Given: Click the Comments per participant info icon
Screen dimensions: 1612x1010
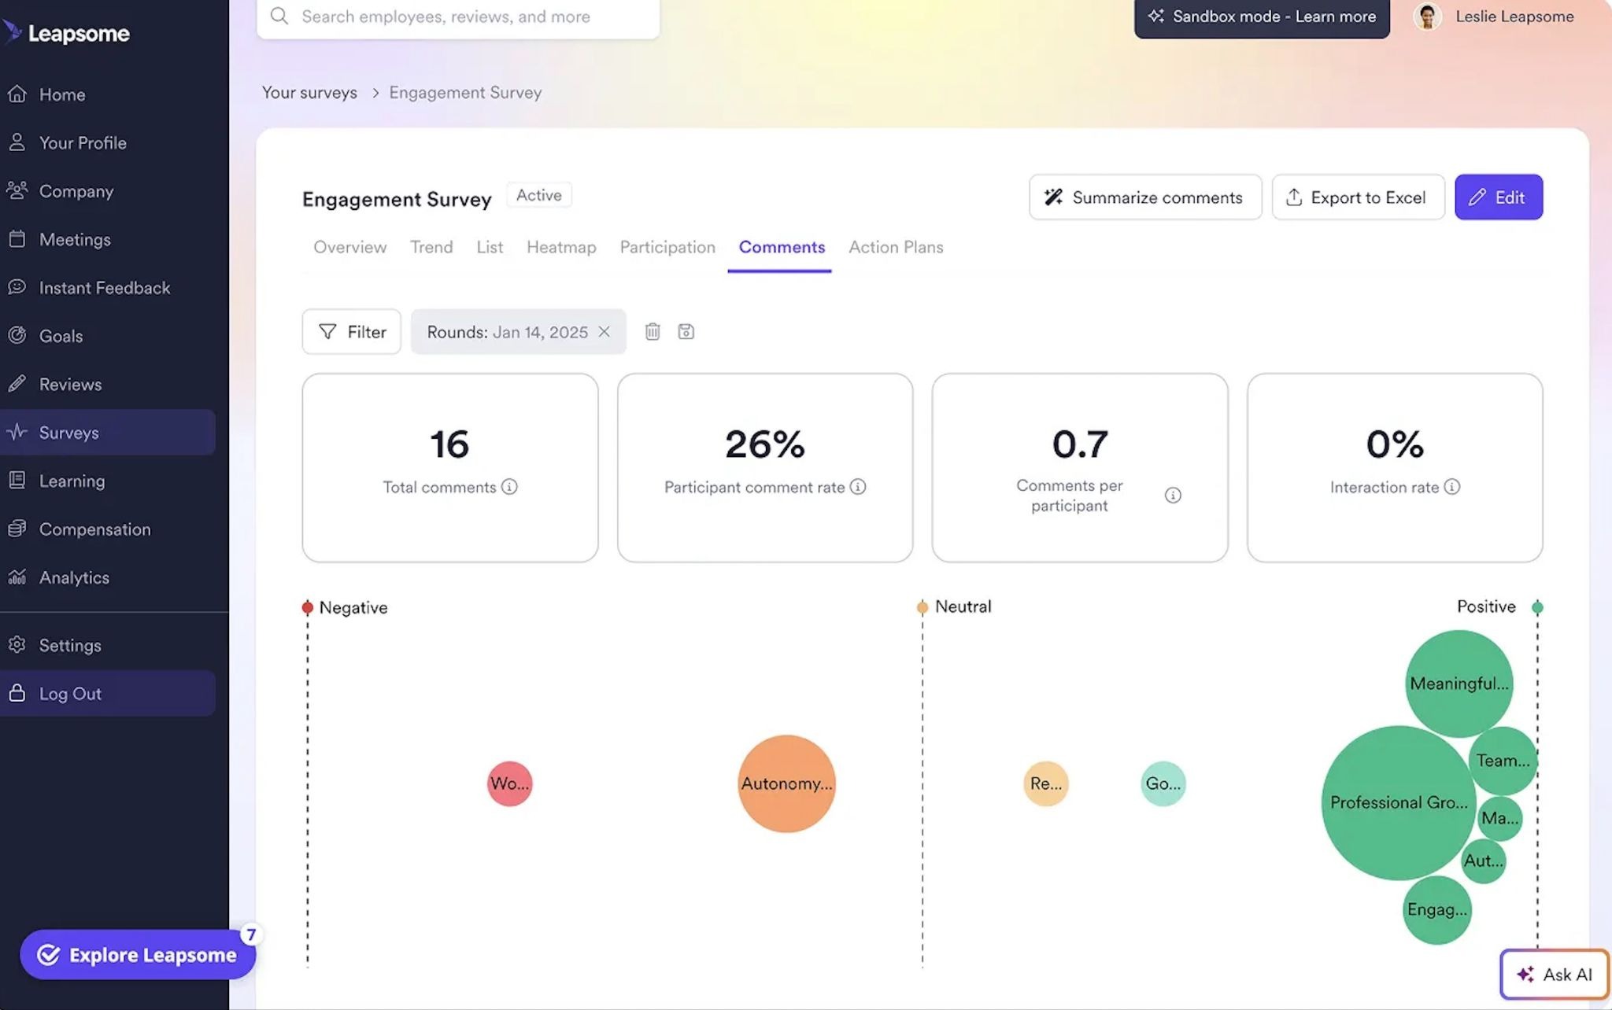Looking at the screenshot, I should tap(1173, 496).
